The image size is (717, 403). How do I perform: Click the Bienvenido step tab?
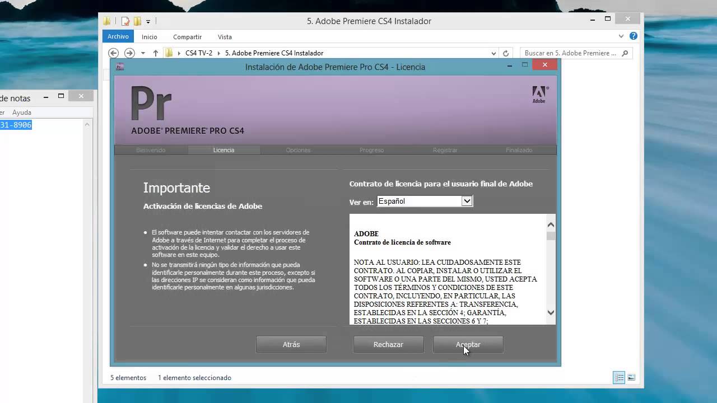[151, 150]
